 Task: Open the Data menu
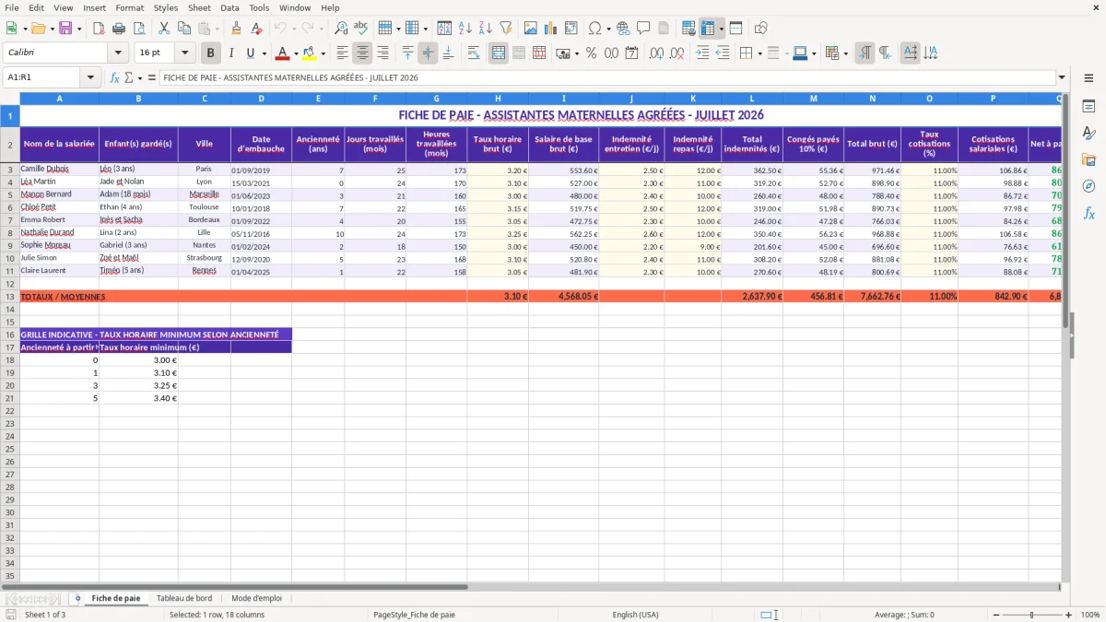(x=229, y=7)
